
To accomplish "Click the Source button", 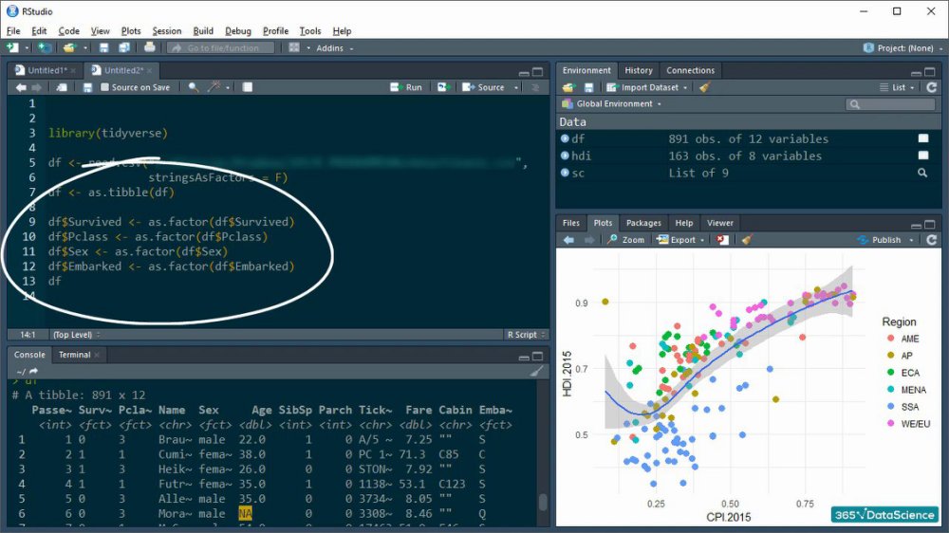I will pos(483,87).
